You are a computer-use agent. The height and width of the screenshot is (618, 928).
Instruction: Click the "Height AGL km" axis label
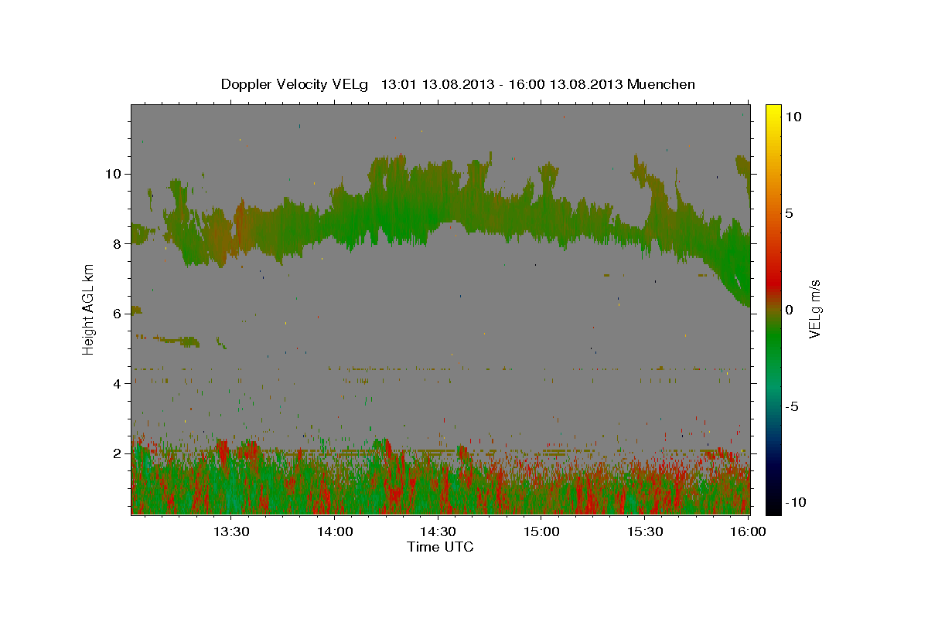(89, 310)
